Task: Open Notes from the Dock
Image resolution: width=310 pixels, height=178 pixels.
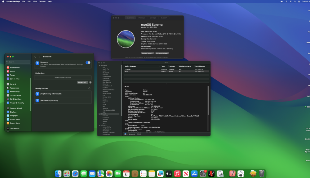Action: click(152, 174)
